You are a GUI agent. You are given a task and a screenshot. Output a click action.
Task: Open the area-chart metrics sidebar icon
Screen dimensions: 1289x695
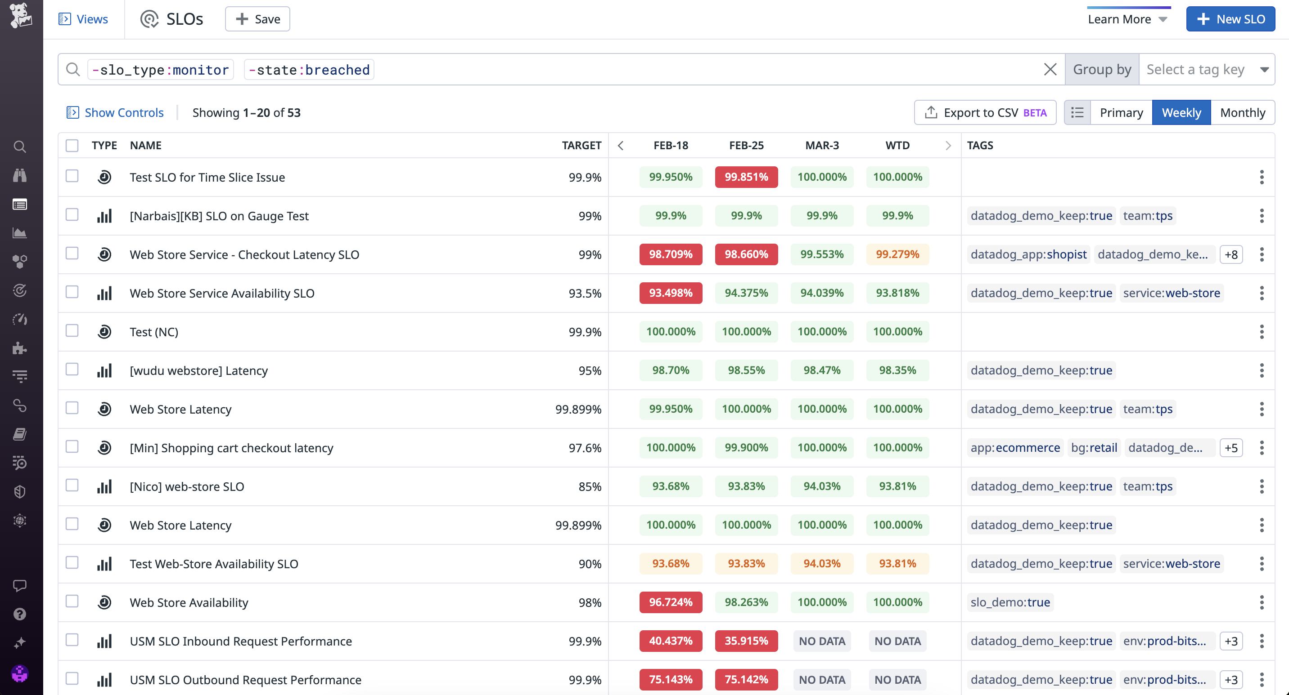[19, 233]
